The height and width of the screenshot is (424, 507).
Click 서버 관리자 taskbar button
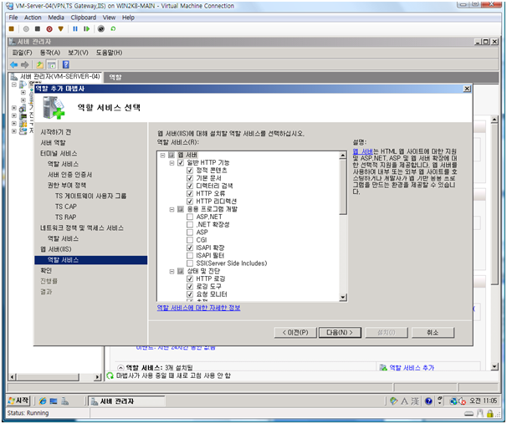[x=126, y=401]
